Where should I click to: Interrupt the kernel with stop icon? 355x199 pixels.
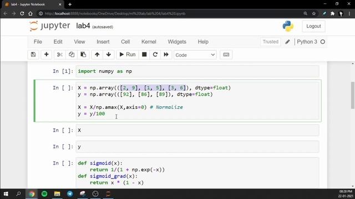(144, 55)
